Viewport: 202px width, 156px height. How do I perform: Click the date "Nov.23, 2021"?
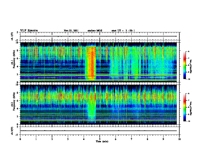click(x=71, y=31)
